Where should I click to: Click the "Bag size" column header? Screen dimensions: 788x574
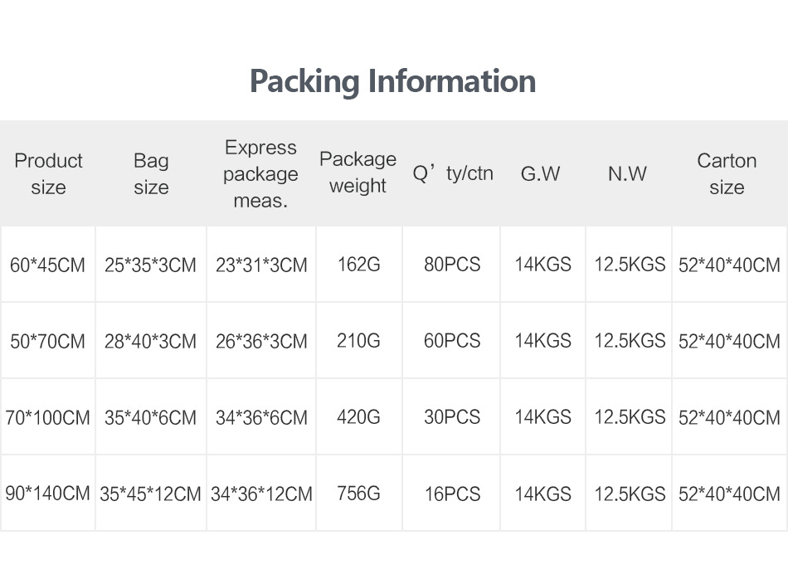tap(151, 173)
